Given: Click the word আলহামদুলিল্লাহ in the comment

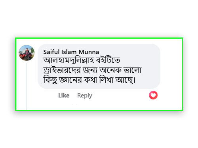Looking at the screenshot, I should [x=69, y=61].
